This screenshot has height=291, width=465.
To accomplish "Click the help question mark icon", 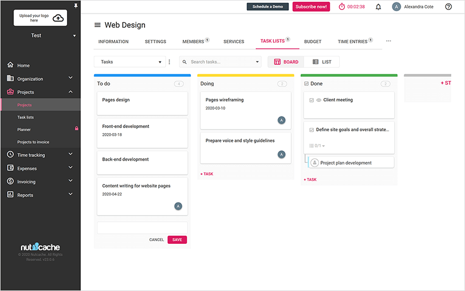I will [x=448, y=7].
